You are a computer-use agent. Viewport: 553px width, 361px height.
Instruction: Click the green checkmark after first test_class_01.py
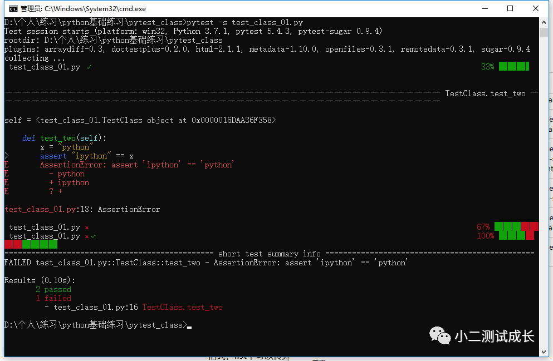tap(89, 67)
